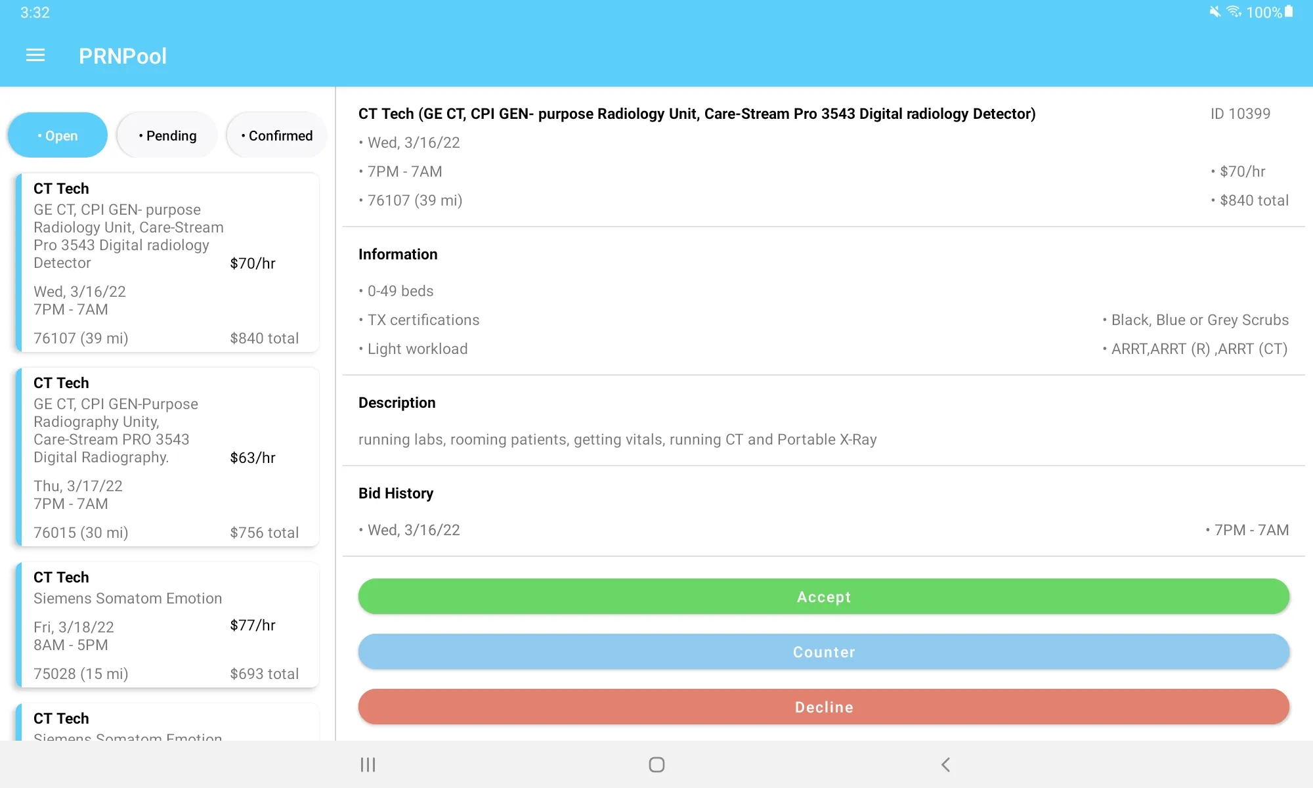The image size is (1313, 788).
Task: Tap the shift ID 10399
Action: pyautogui.click(x=1240, y=114)
